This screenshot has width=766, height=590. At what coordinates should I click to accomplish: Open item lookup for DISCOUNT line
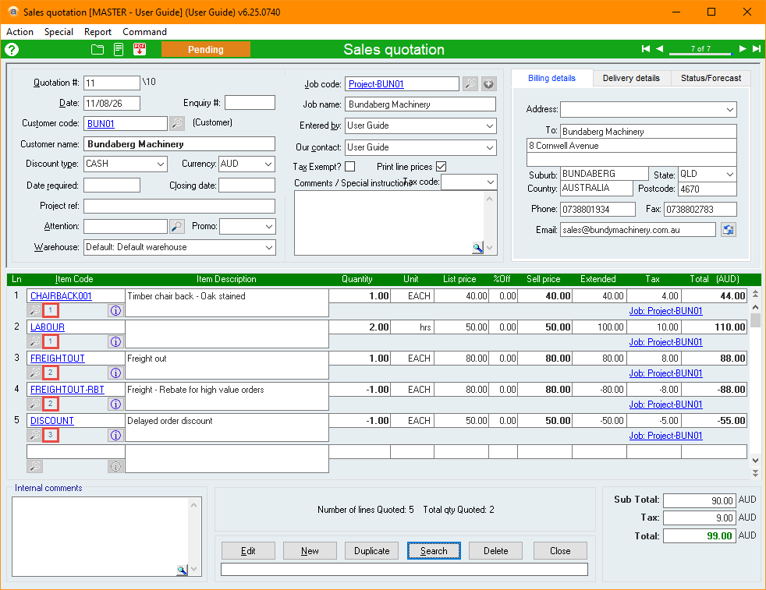[34, 436]
